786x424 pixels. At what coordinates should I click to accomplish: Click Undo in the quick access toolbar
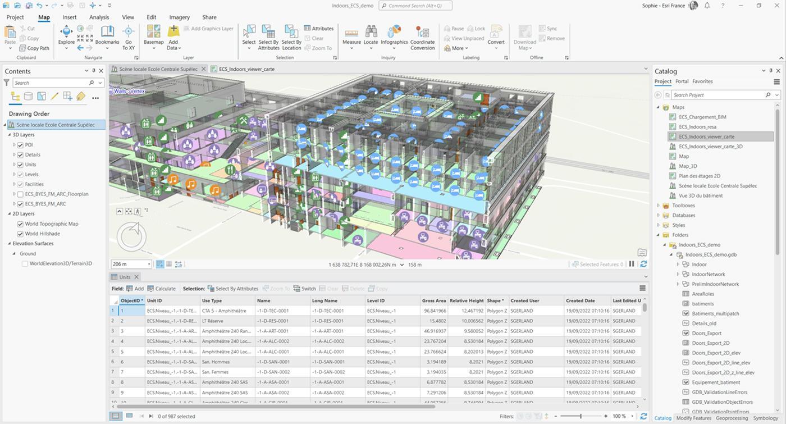[40, 6]
